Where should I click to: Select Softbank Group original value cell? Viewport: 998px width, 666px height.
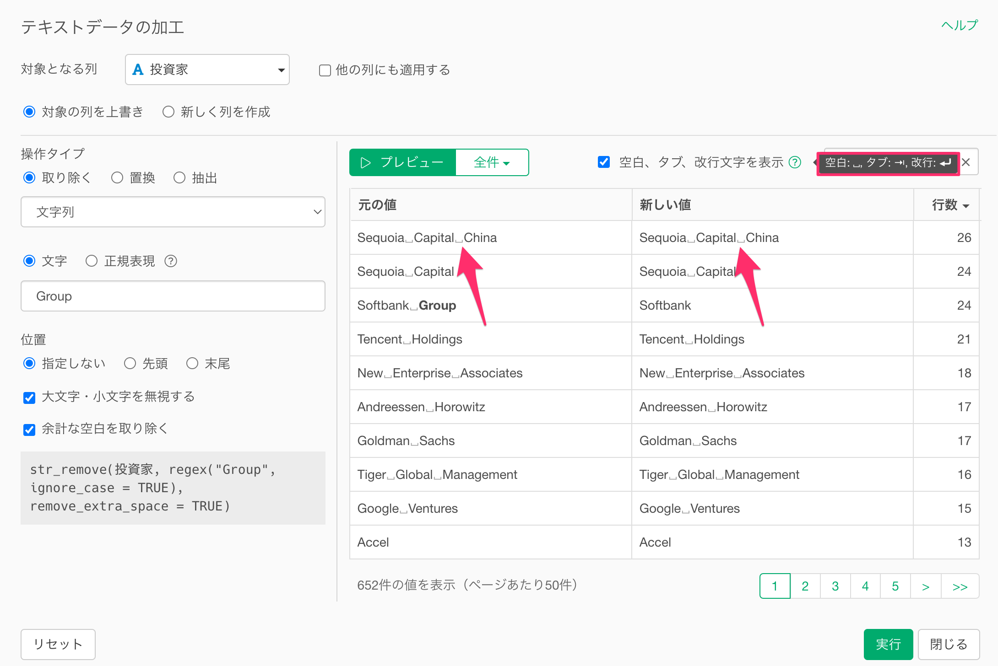pyautogui.click(x=491, y=305)
